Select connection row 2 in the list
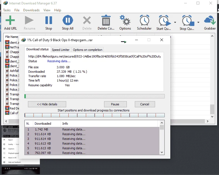This screenshot has width=219, height=175. tap(92, 134)
